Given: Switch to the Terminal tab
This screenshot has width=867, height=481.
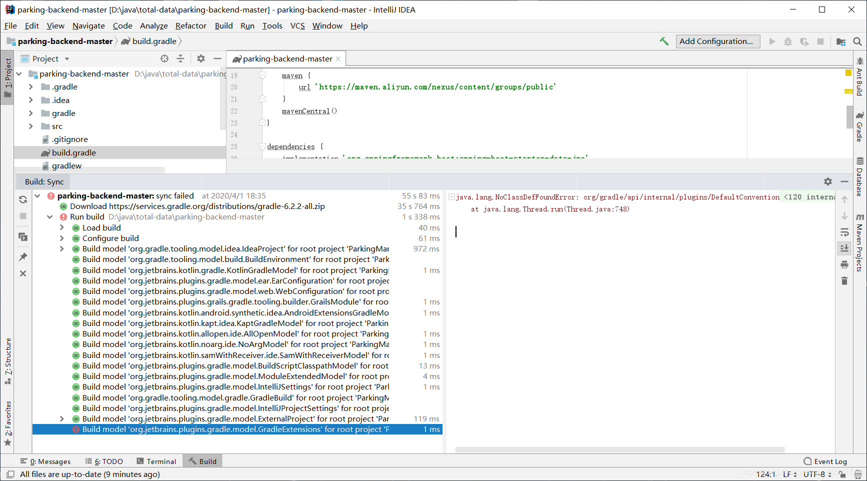Looking at the screenshot, I should point(156,461).
